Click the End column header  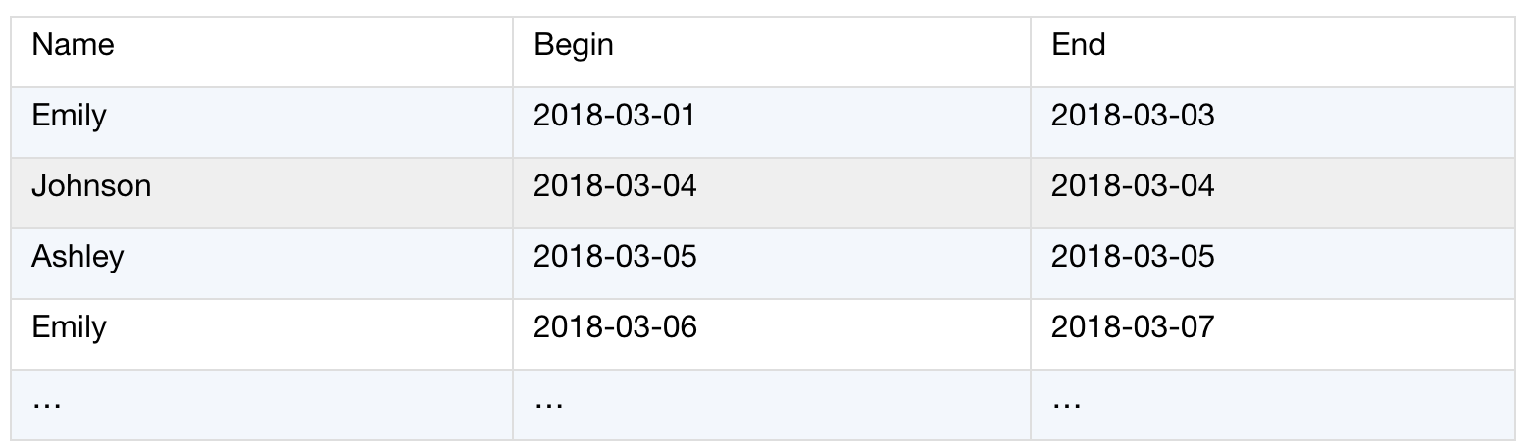pos(1078,45)
